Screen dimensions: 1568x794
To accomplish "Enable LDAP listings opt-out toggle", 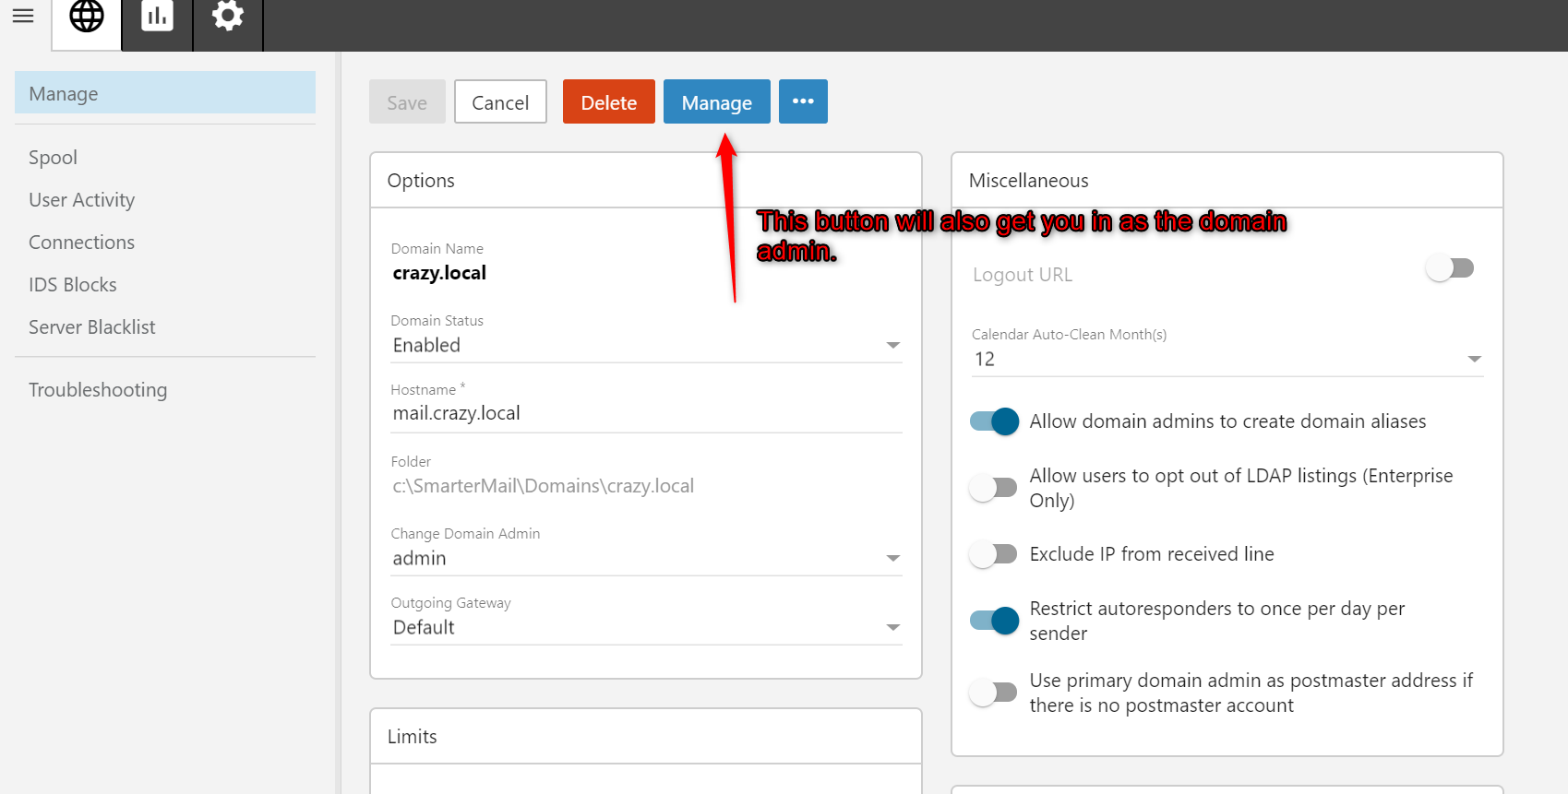I will [x=994, y=487].
